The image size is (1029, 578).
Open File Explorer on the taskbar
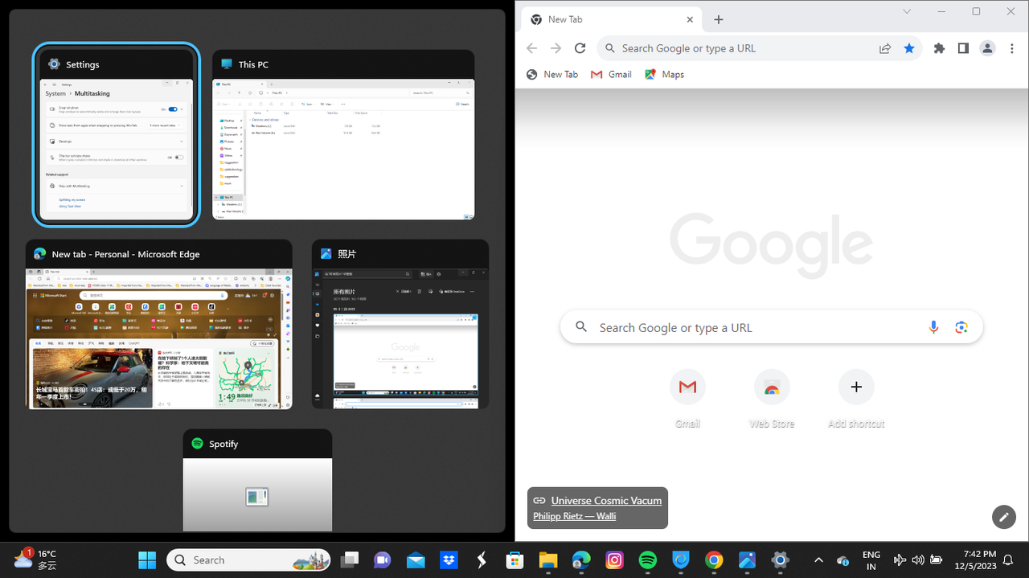tap(547, 560)
